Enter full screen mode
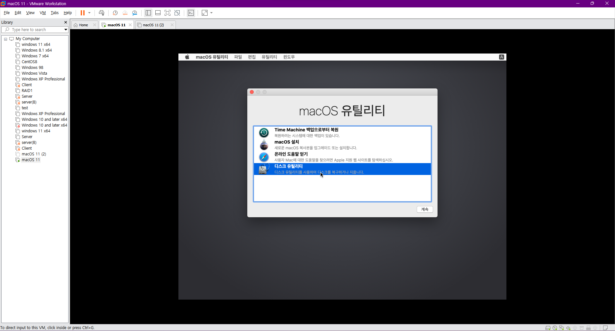Image resolution: width=615 pixels, height=331 pixels. point(168,13)
